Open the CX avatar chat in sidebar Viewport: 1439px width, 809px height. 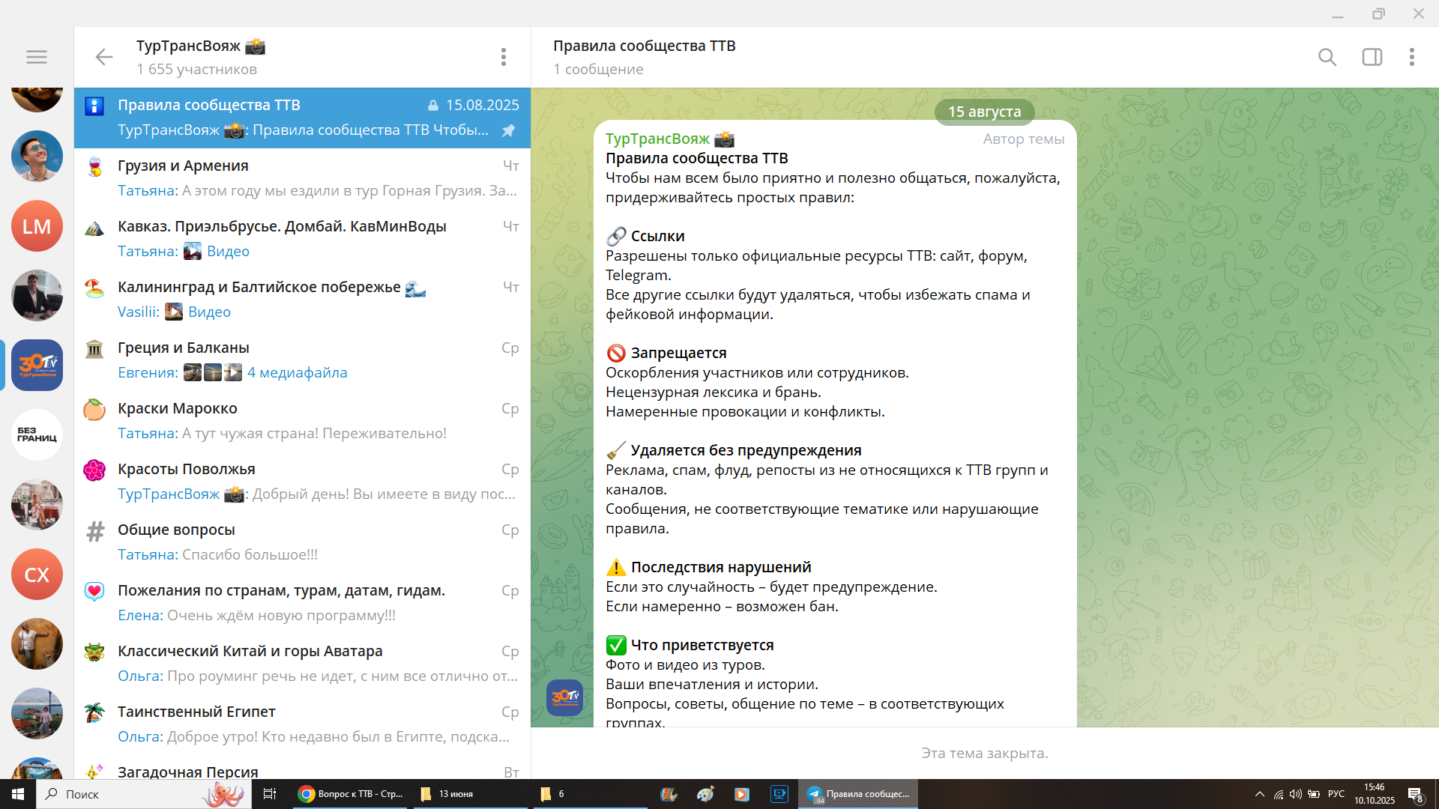click(x=37, y=575)
